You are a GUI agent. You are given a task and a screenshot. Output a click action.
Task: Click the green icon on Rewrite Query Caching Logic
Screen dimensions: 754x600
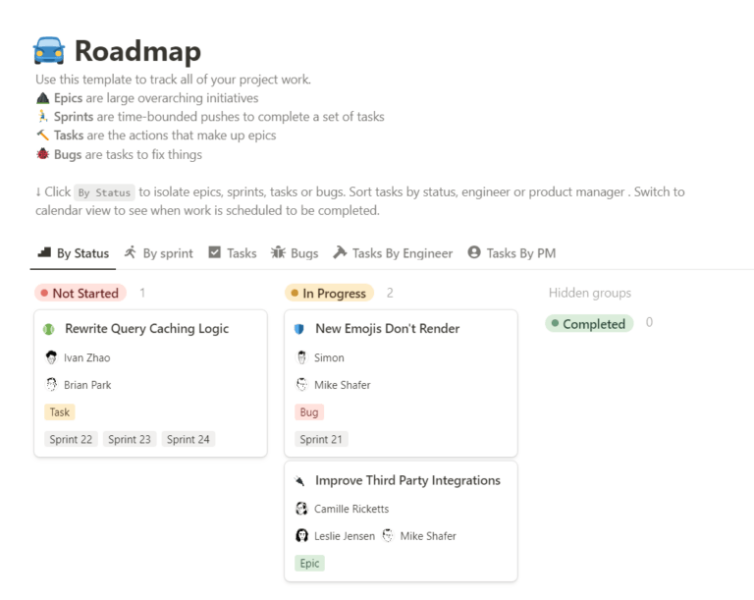coord(49,329)
